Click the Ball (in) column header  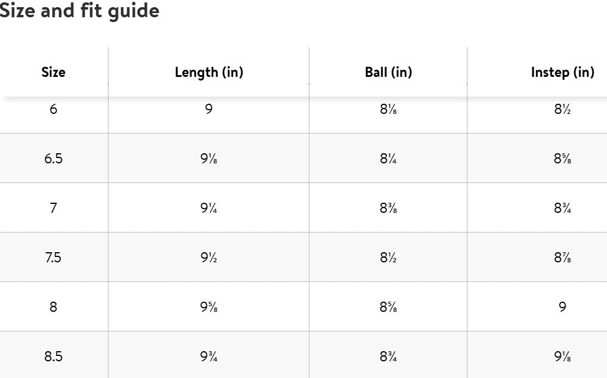[388, 72]
